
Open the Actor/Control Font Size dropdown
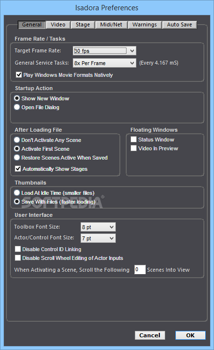[x=98, y=238]
